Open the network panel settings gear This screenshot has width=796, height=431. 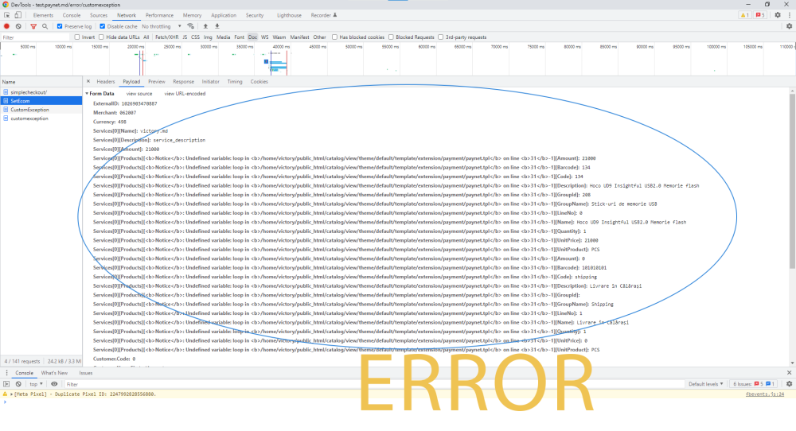[789, 26]
